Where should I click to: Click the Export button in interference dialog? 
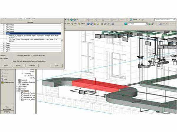tap(19, 65)
